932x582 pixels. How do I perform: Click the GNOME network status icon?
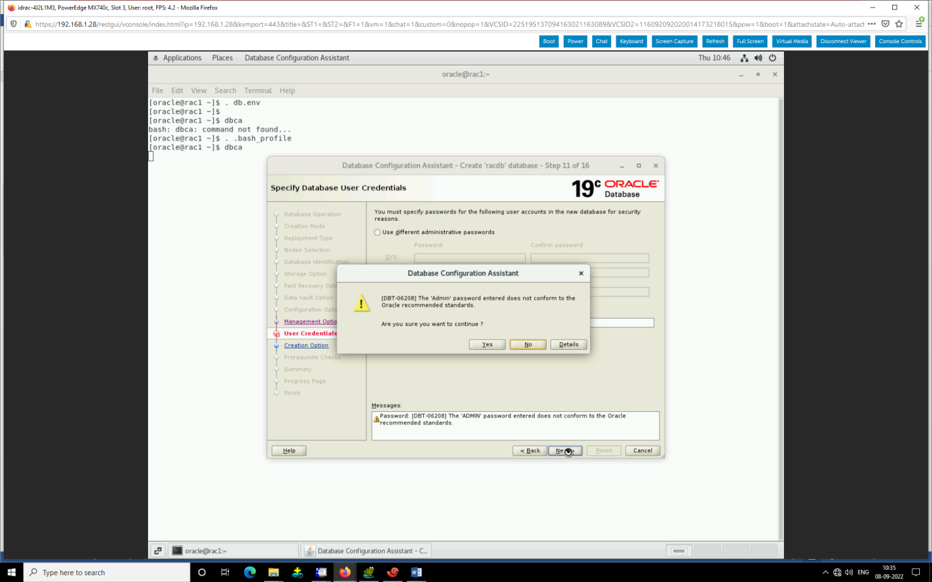(x=745, y=58)
